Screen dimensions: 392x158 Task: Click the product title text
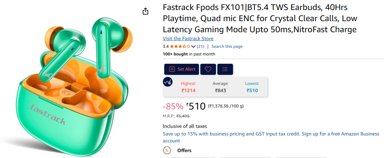click(260, 19)
